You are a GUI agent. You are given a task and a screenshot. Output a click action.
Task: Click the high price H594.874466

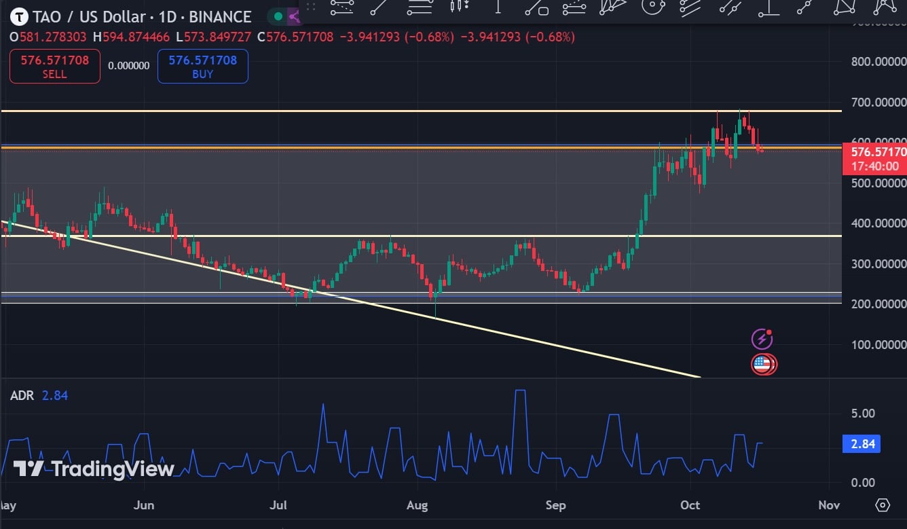coord(131,37)
